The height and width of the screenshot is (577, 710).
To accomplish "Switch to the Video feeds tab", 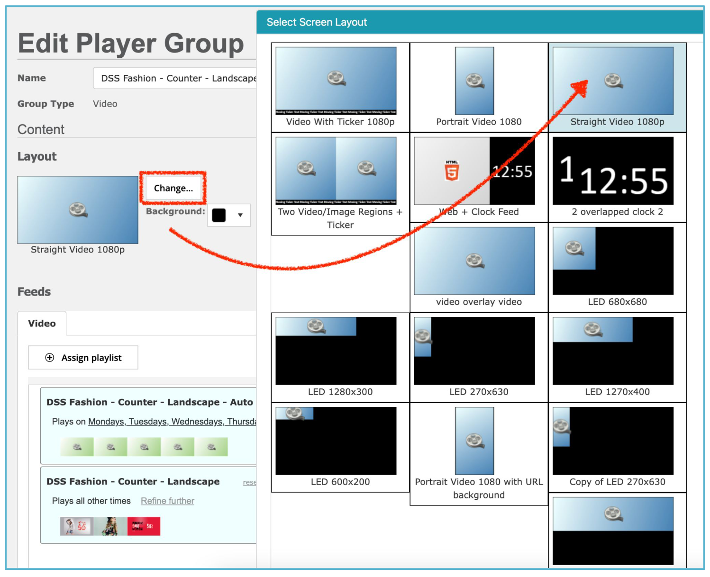I will pyautogui.click(x=42, y=324).
